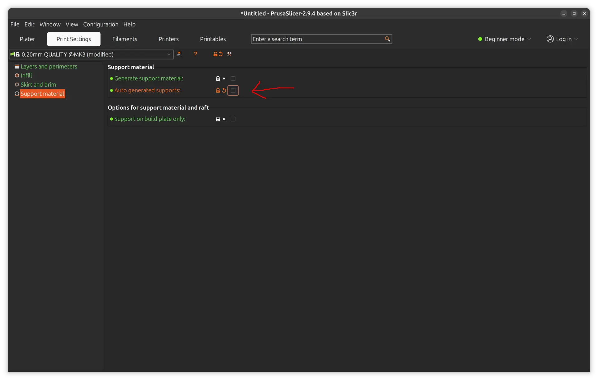Click the compare presets icon on toolbar
The height and width of the screenshot is (380, 598).
point(230,54)
